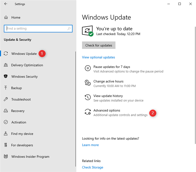Open the Backup section
Screen dimensions: 196x172
[x=17, y=88]
